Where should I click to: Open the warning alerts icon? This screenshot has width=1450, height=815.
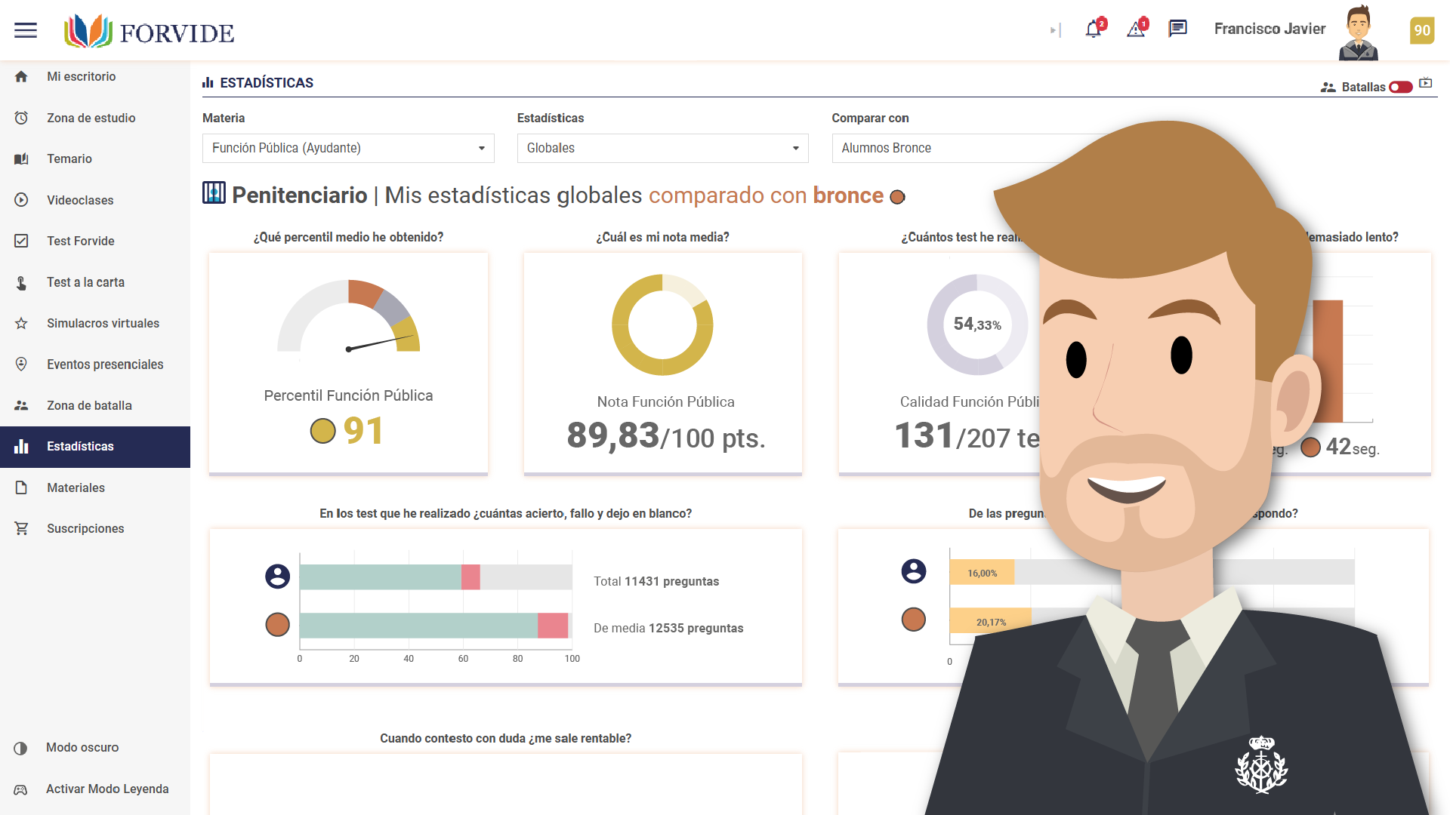[1136, 29]
